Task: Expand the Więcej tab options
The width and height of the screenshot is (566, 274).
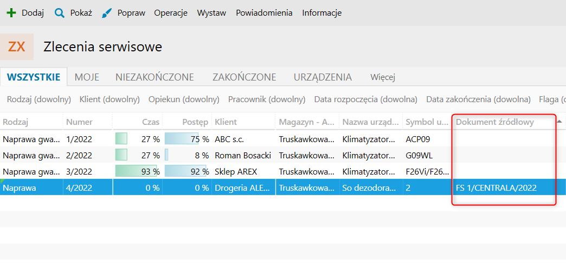Action: click(x=383, y=77)
